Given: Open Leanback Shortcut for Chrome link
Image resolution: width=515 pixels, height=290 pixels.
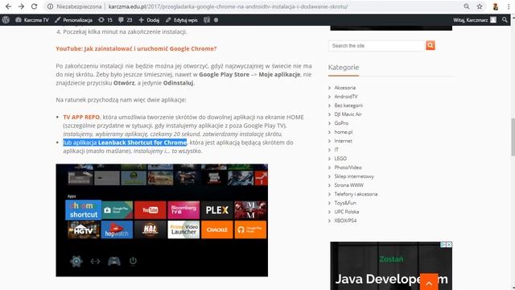Looking at the screenshot, I should [142, 143].
